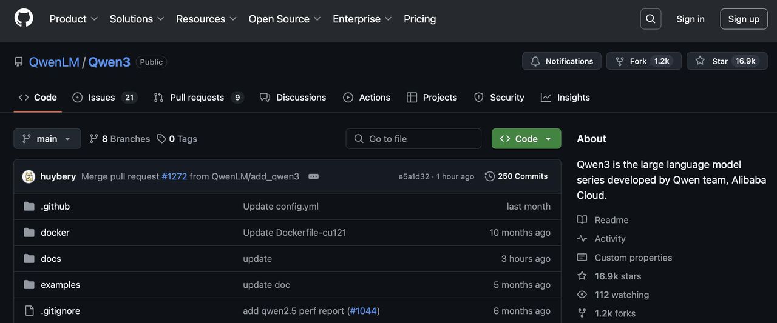Open the Solutions navigation menu

click(x=137, y=19)
